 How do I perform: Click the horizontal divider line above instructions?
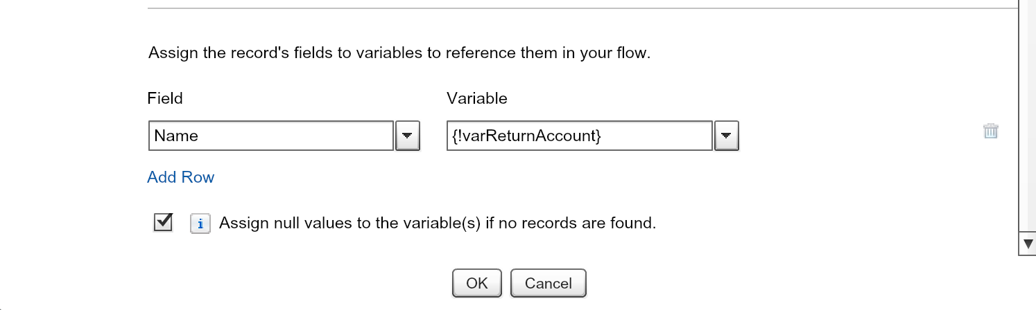pos(582,8)
